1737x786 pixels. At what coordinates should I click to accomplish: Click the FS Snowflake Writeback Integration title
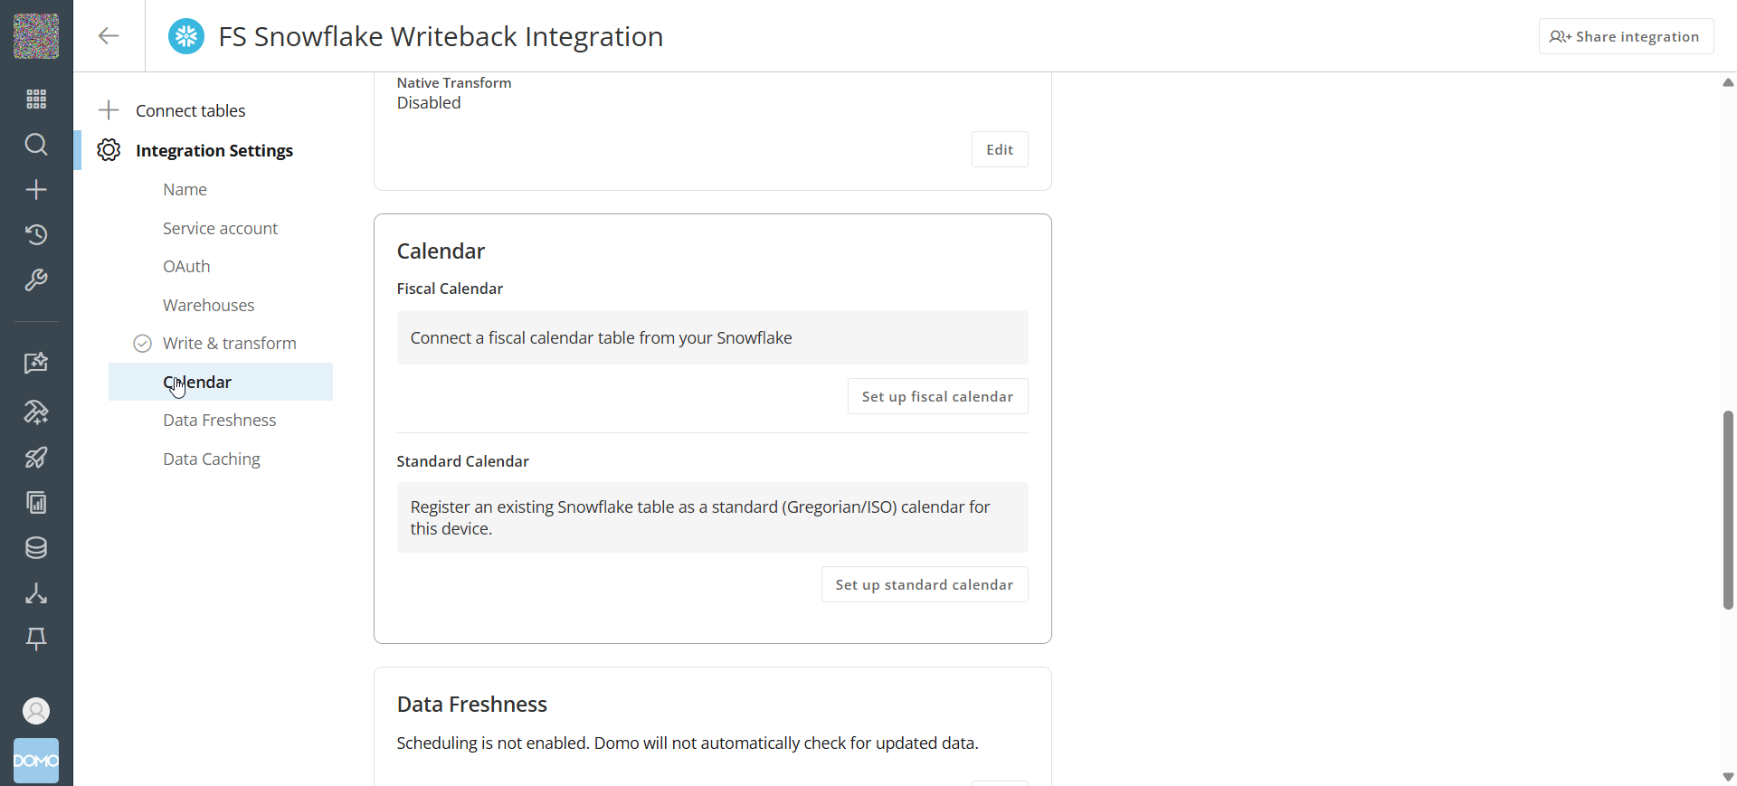pos(441,36)
